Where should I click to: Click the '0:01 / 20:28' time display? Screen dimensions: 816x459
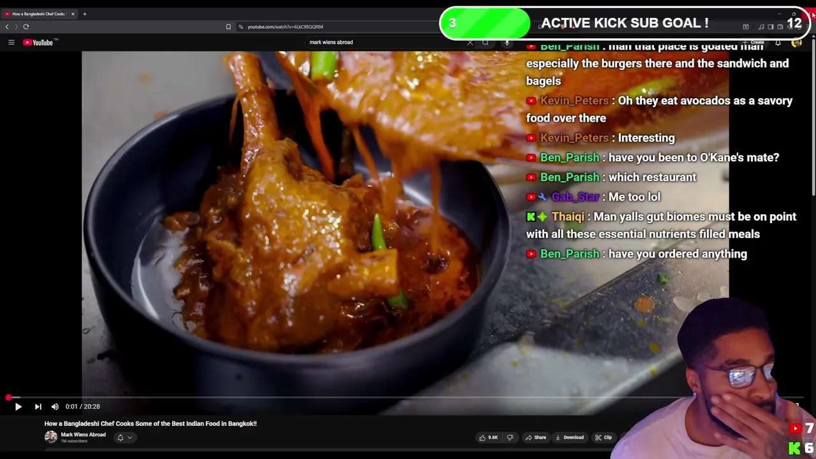[83, 407]
